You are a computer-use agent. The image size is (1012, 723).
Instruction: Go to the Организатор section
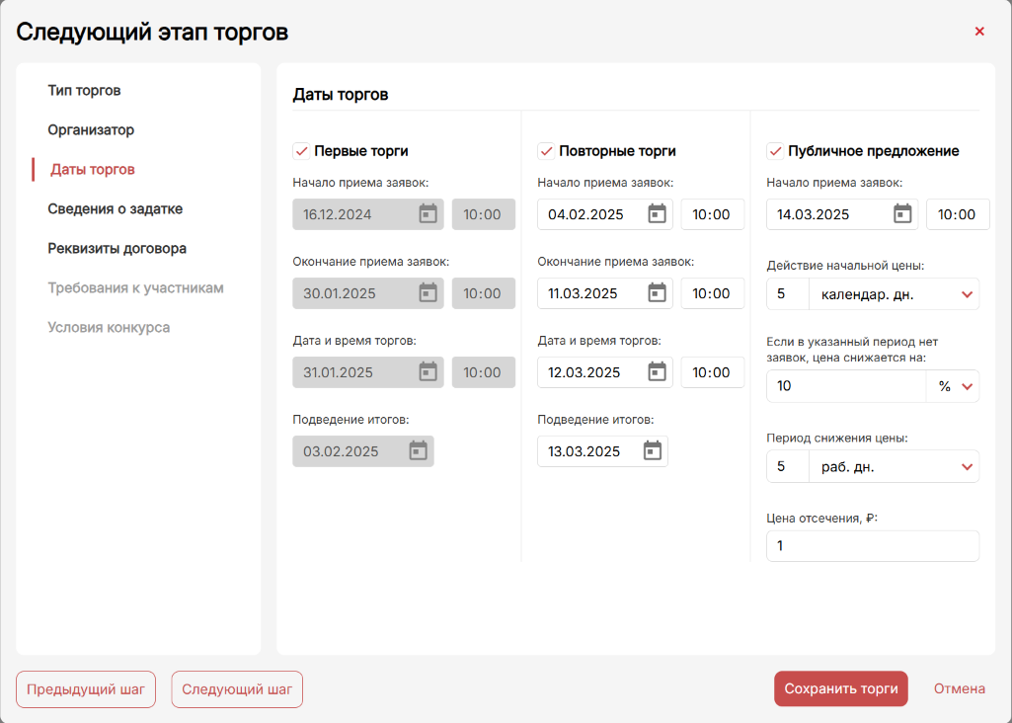[91, 129]
